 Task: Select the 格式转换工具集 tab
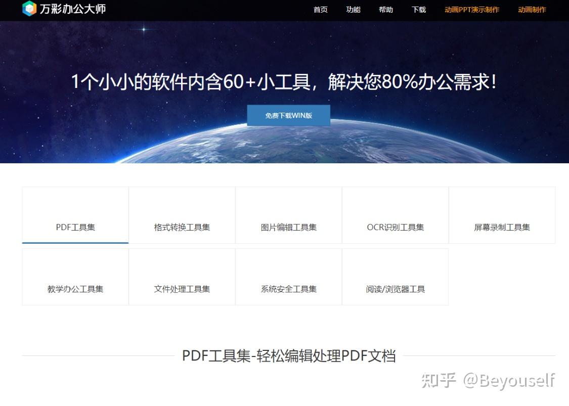pyautogui.click(x=182, y=215)
